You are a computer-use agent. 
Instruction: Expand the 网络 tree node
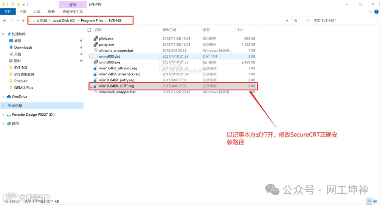pos(3,123)
